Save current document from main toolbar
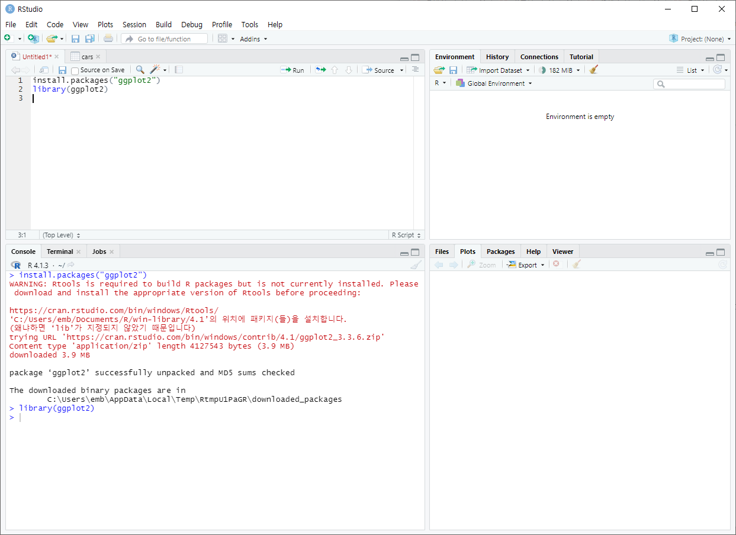Image resolution: width=736 pixels, height=535 pixels. (x=75, y=38)
